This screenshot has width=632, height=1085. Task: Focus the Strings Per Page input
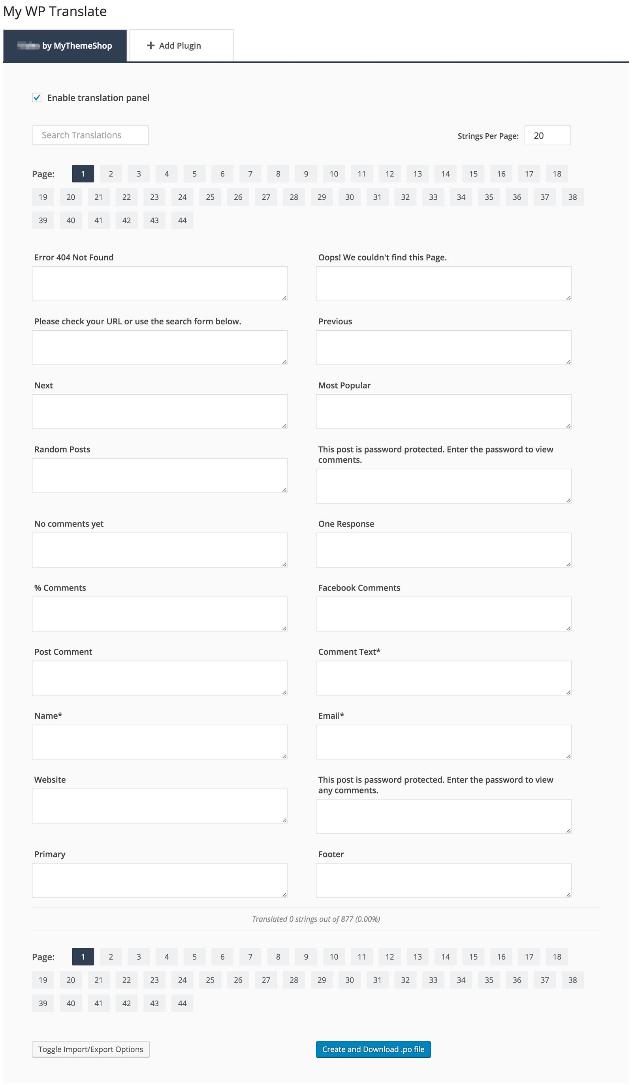(x=547, y=136)
